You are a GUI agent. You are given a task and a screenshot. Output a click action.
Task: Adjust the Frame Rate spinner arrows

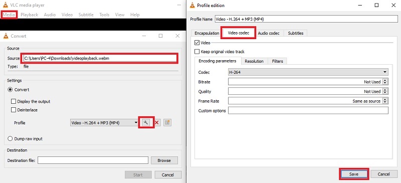(x=385, y=101)
